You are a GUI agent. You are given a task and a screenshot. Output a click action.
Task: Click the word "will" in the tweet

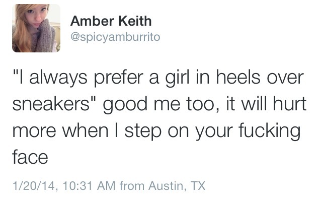click(x=249, y=106)
